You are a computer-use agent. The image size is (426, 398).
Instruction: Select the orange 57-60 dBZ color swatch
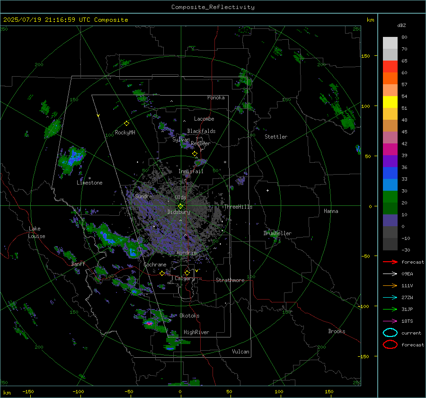click(390, 79)
